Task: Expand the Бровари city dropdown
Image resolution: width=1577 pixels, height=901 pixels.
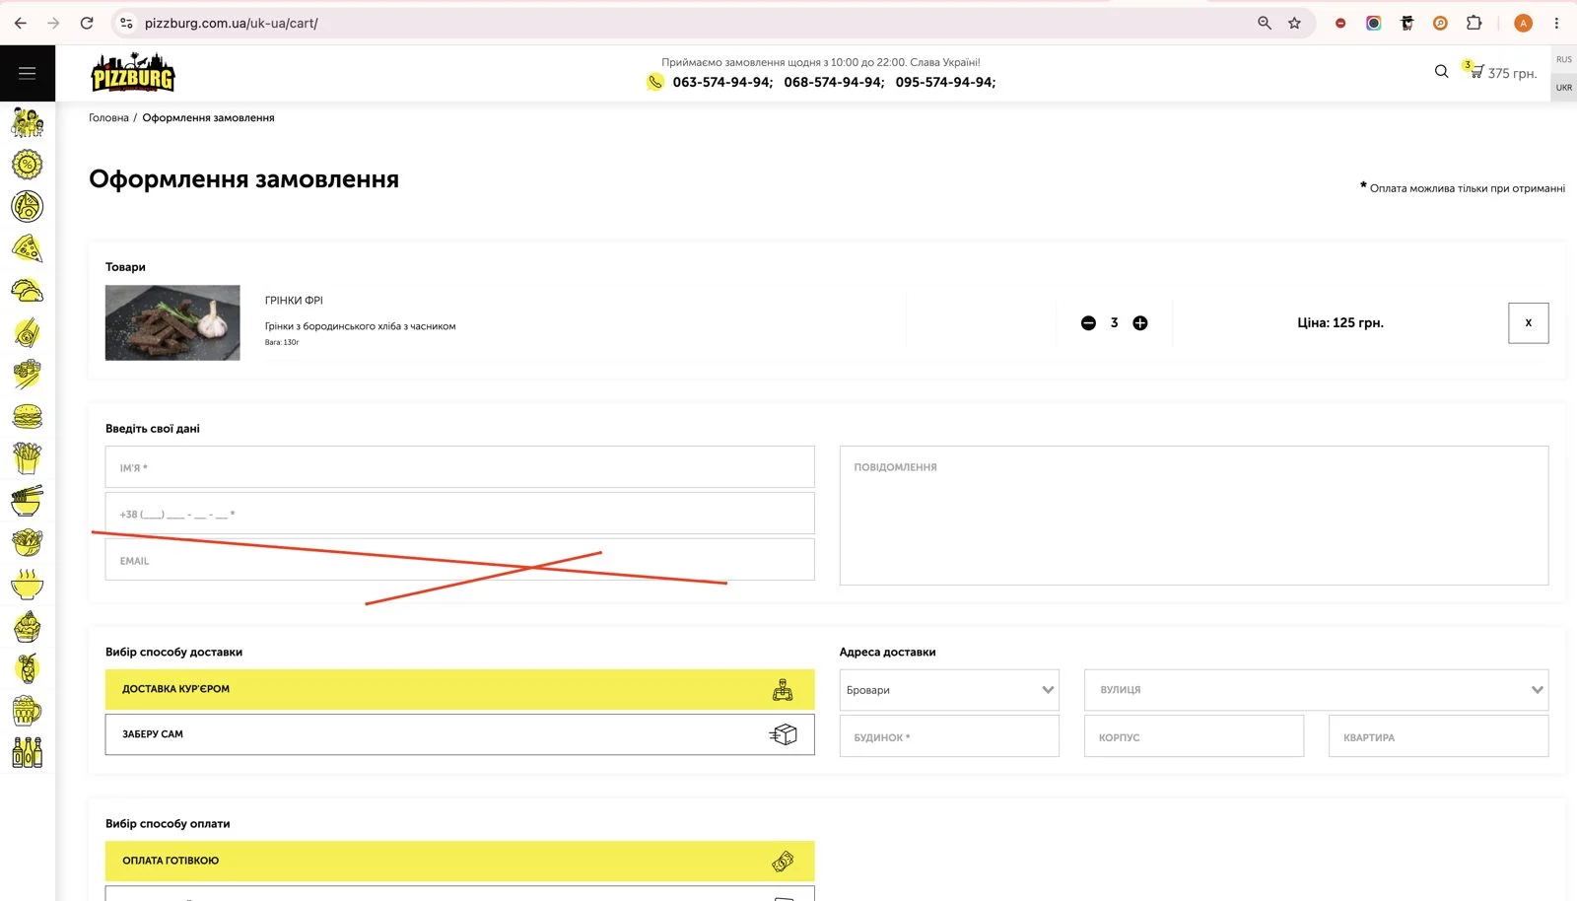Action: 949,690
